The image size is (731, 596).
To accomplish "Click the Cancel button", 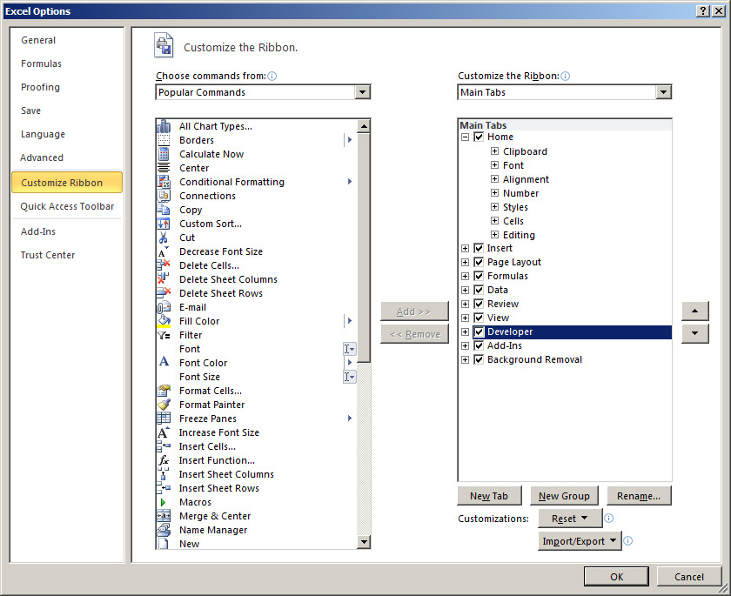I will click(689, 577).
